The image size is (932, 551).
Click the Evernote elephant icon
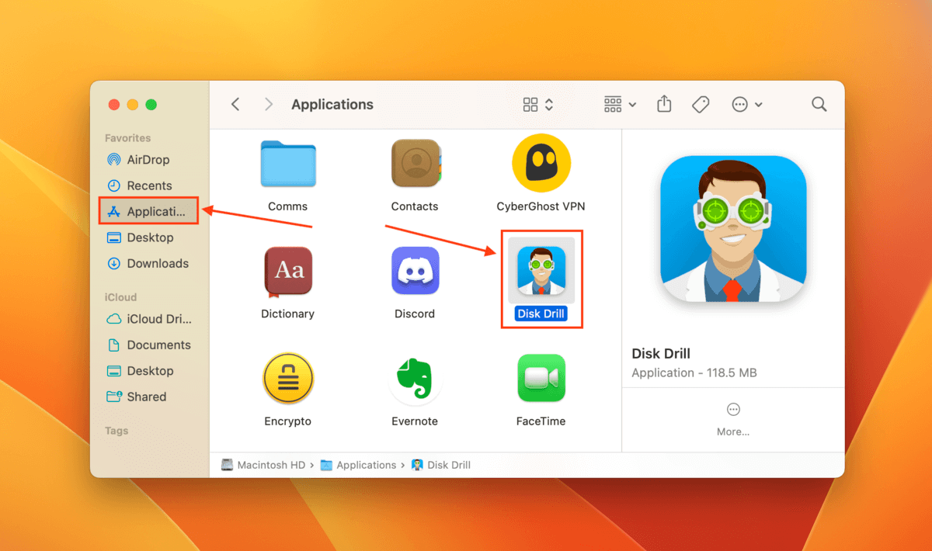pyautogui.click(x=415, y=380)
